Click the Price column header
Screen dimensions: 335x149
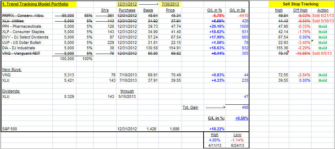tap(170, 10)
